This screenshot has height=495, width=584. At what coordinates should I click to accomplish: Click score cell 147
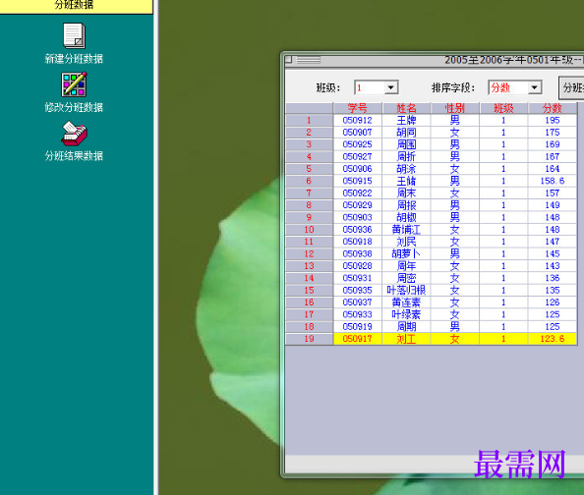click(553, 242)
